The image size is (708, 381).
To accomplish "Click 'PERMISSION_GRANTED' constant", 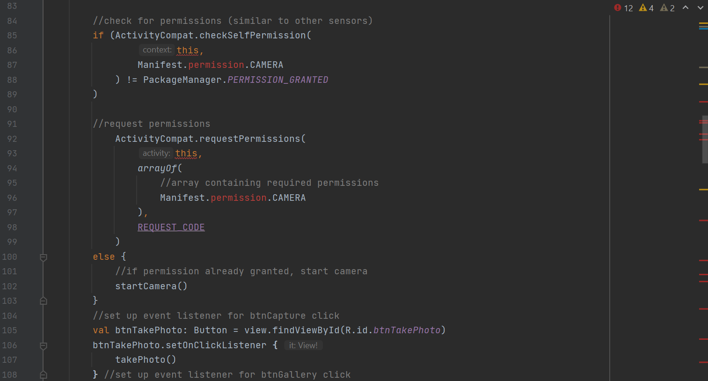I will click(x=278, y=80).
